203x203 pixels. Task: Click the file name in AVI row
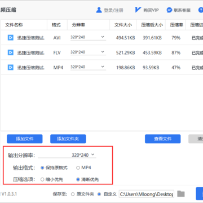pyautogui.click(x=31, y=38)
